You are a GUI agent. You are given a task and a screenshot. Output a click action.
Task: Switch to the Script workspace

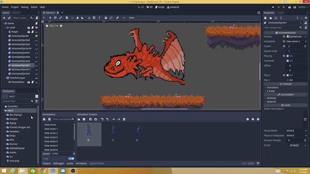click(160, 7)
